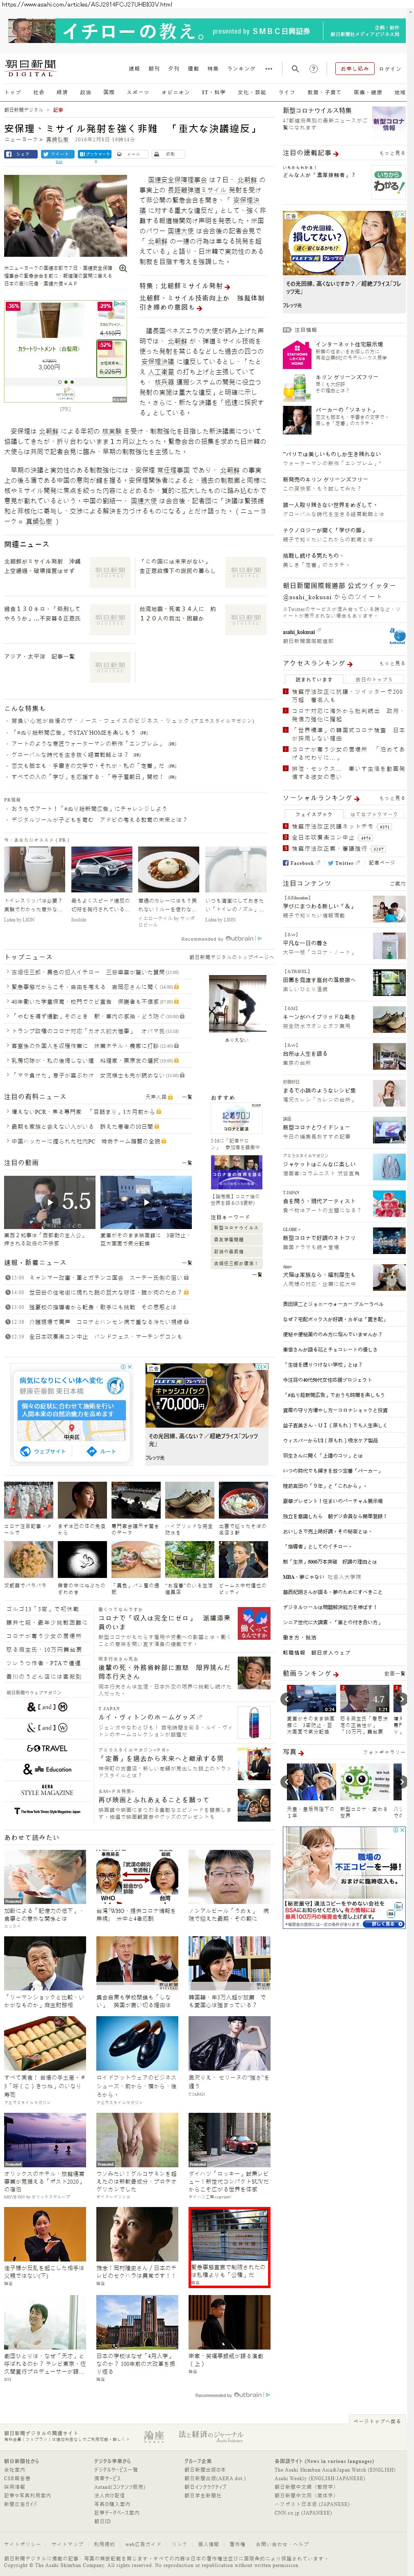Switch to the 読まれています tab

(x=313, y=679)
